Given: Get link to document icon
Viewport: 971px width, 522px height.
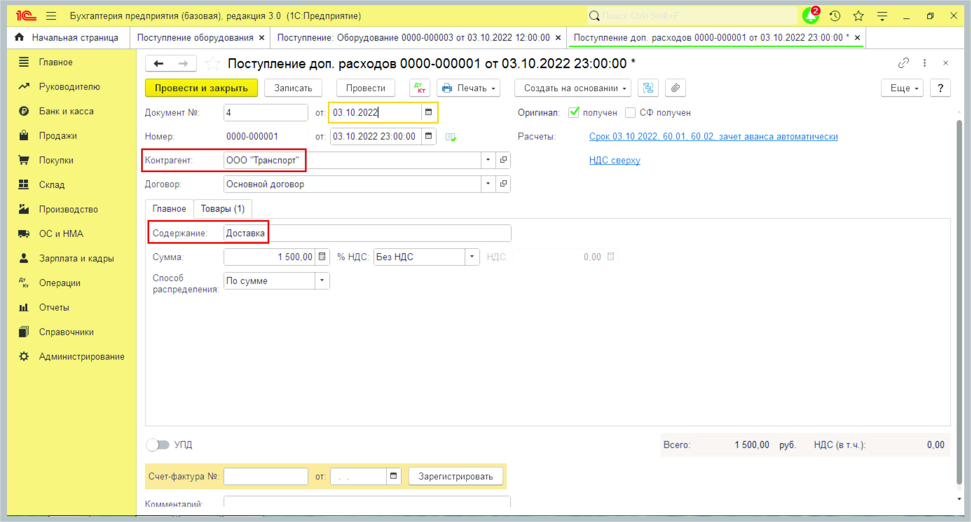Looking at the screenshot, I should click(x=903, y=63).
